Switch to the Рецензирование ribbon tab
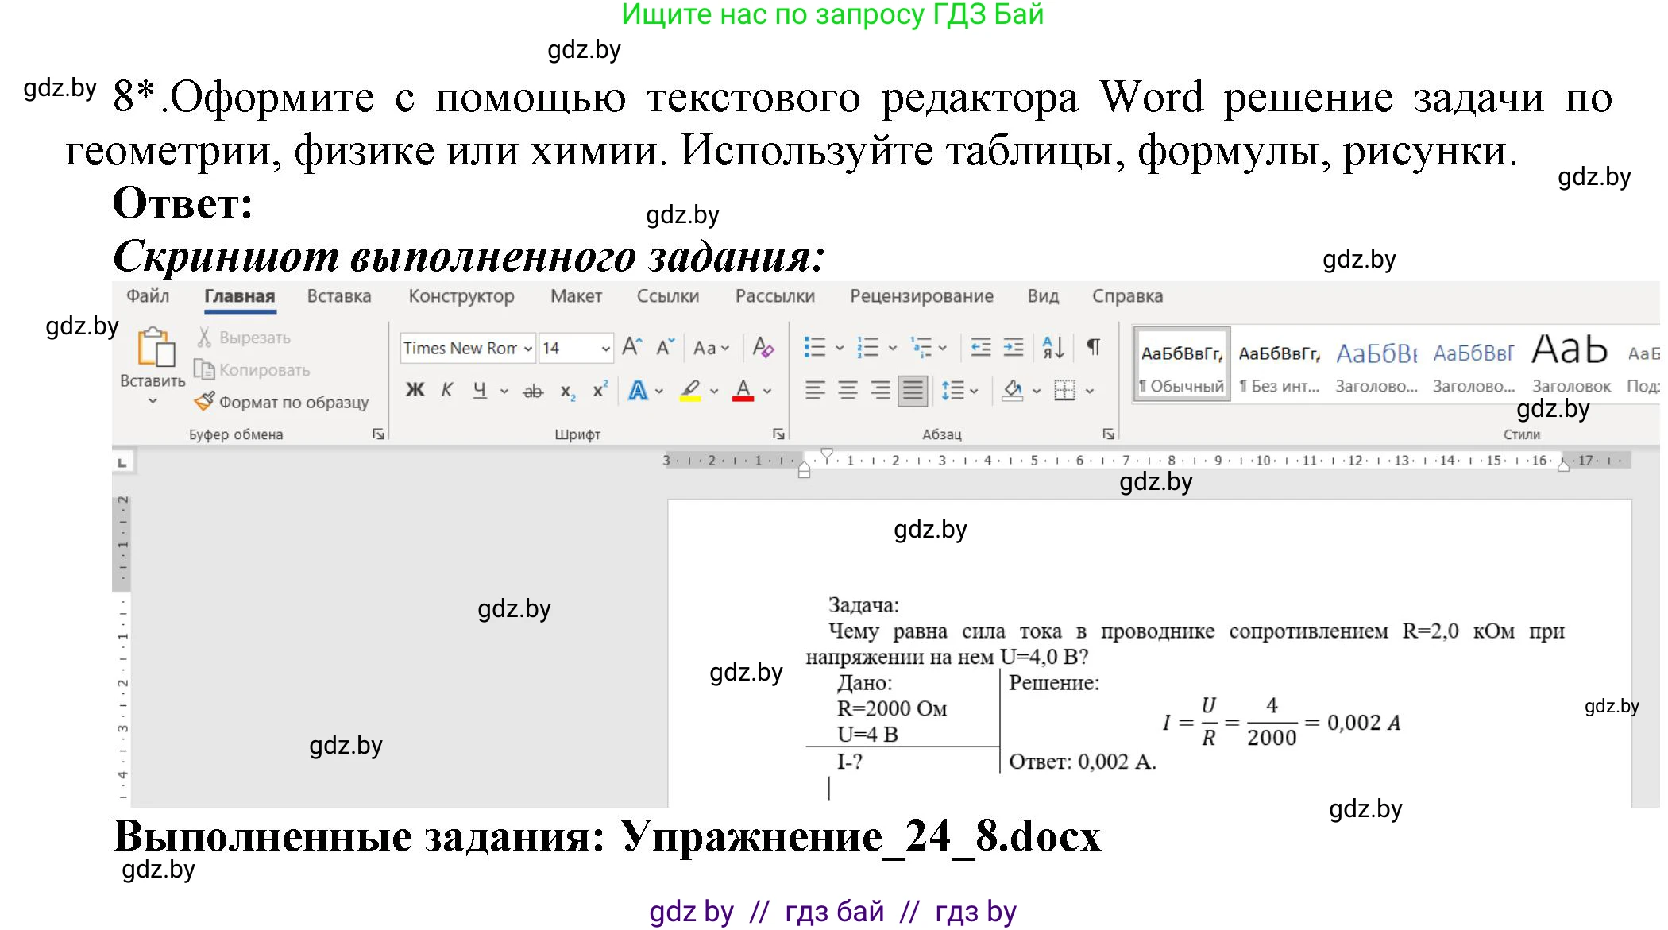The image size is (1668, 930). coord(921,295)
